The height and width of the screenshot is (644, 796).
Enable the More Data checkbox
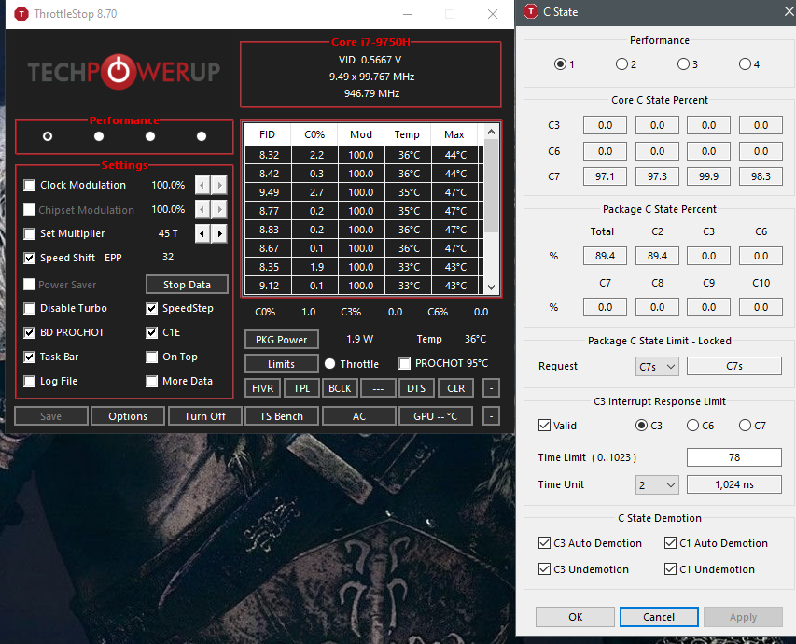151,381
